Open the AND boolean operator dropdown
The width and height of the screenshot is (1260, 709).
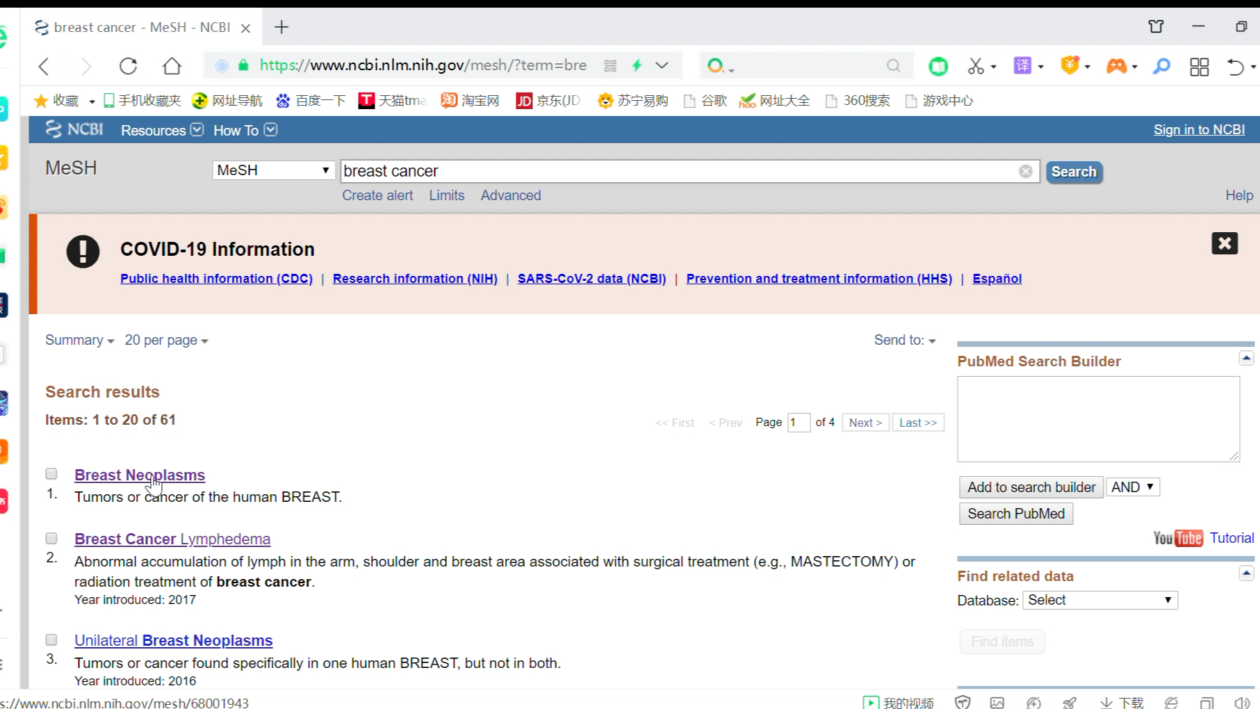1133,487
